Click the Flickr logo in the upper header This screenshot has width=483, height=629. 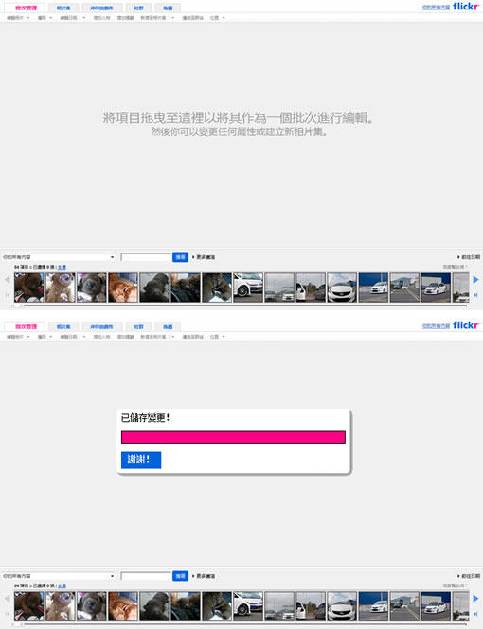coord(466,6)
